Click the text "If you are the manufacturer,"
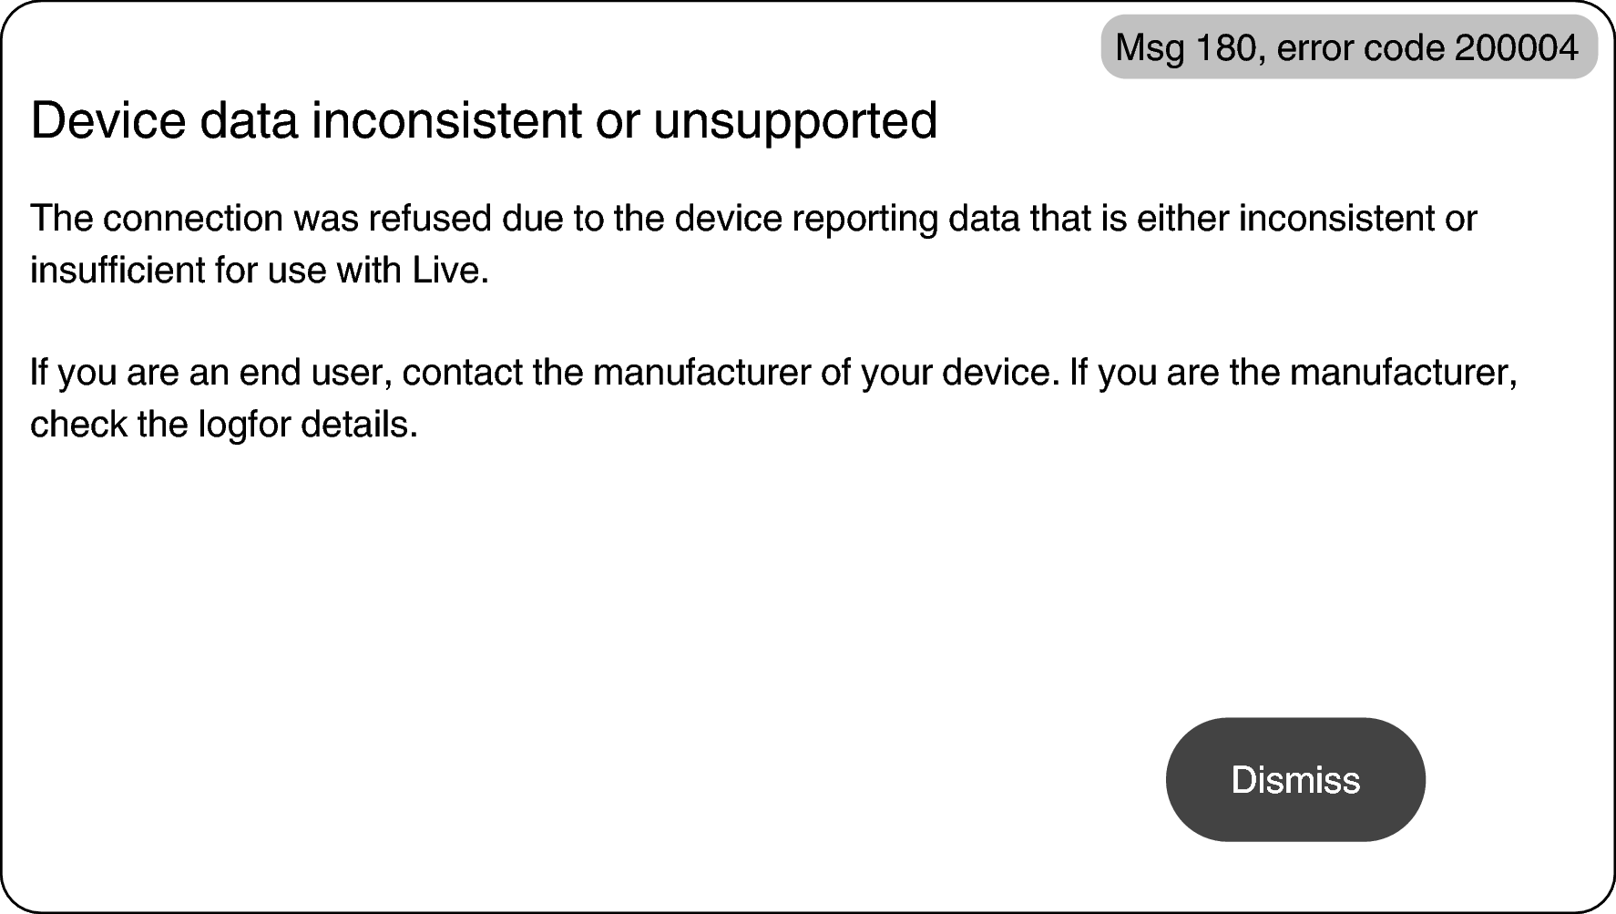The image size is (1616, 914). [1294, 373]
